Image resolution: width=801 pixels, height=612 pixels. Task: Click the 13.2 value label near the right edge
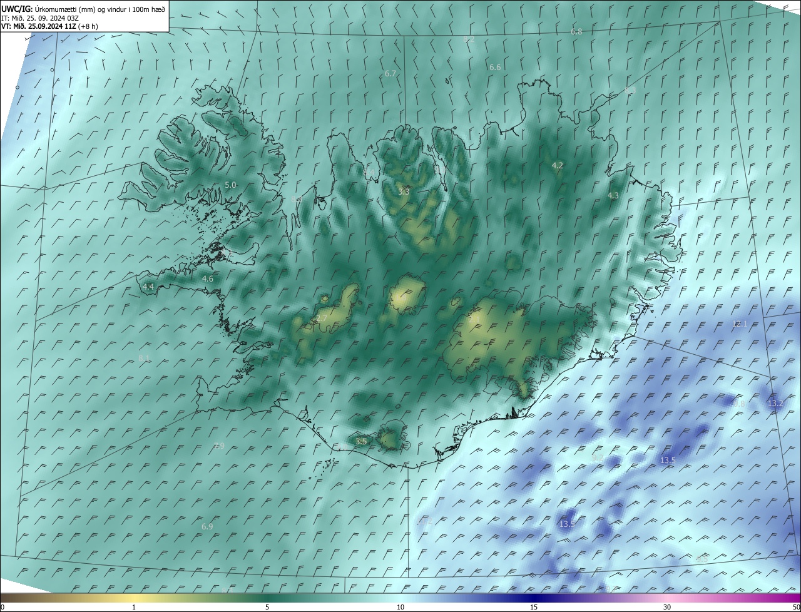[775, 404]
